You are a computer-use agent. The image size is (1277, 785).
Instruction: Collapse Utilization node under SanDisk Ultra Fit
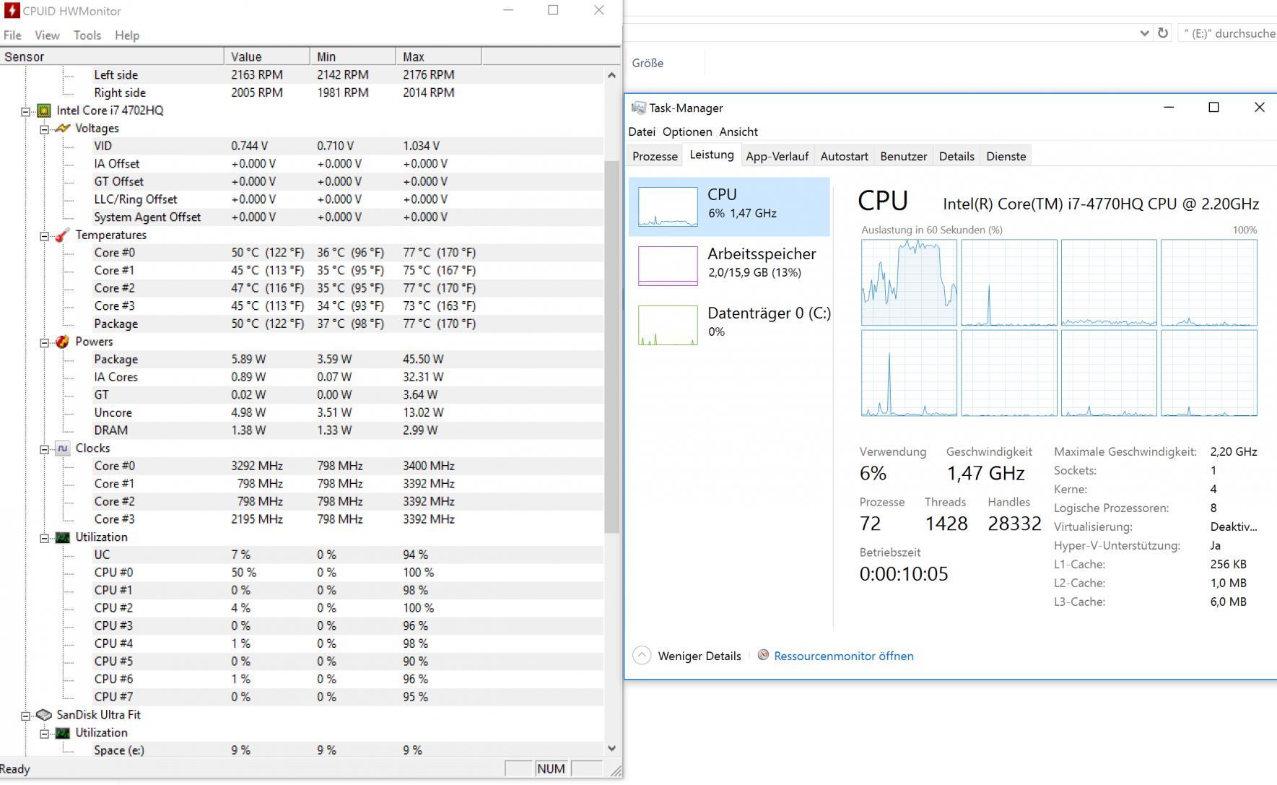(x=45, y=734)
